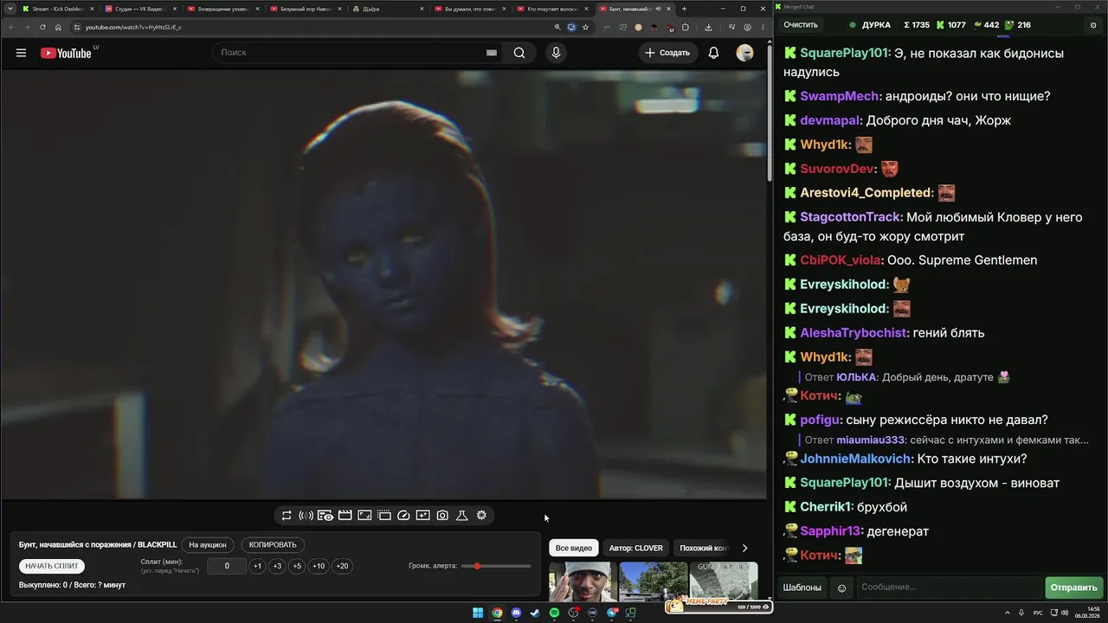Start voice search with the microphone
The image size is (1108, 623).
pyautogui.click(x=556, y=53)
